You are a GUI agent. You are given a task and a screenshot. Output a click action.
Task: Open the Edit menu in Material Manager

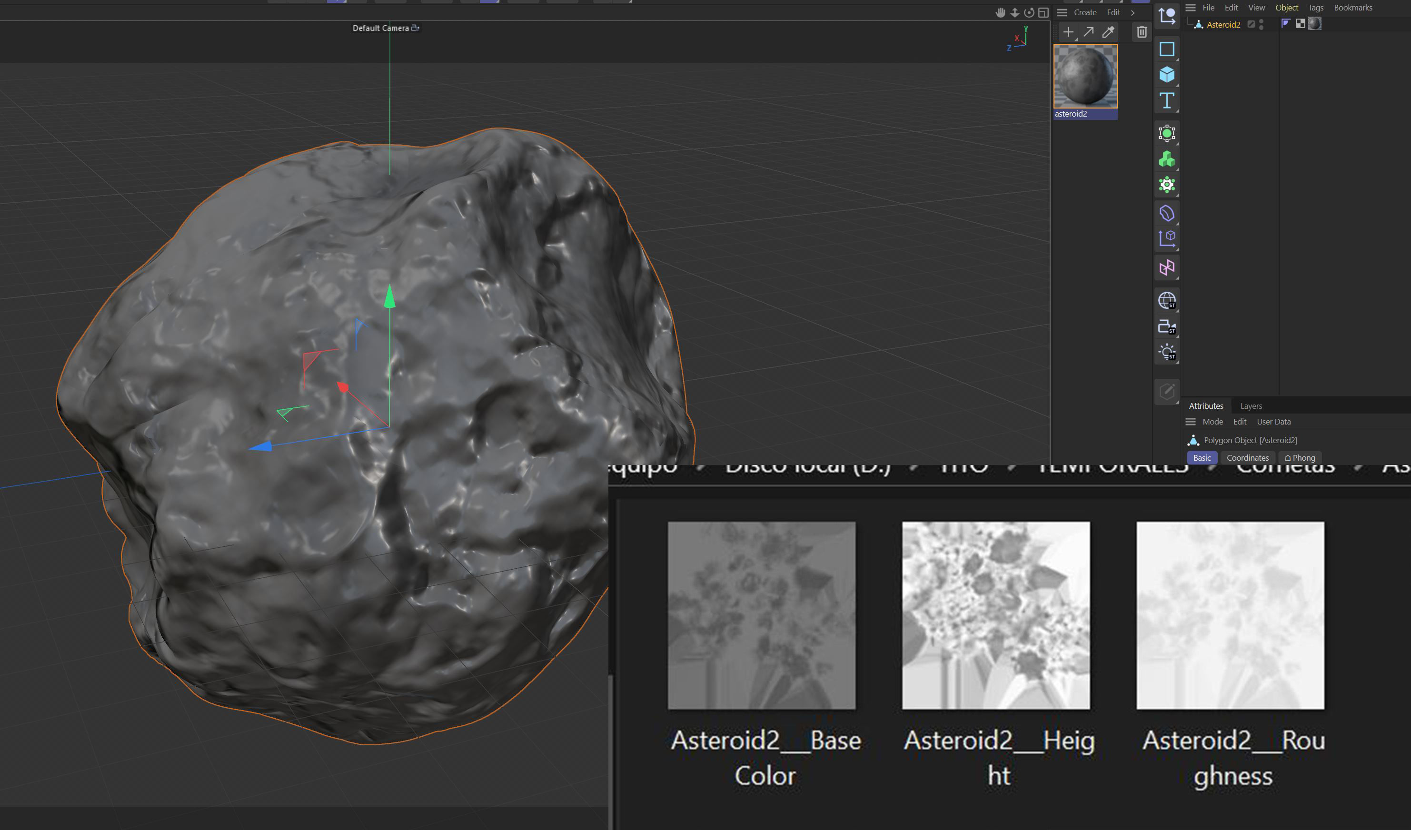pyautogui.click(x=1113, y=12)
